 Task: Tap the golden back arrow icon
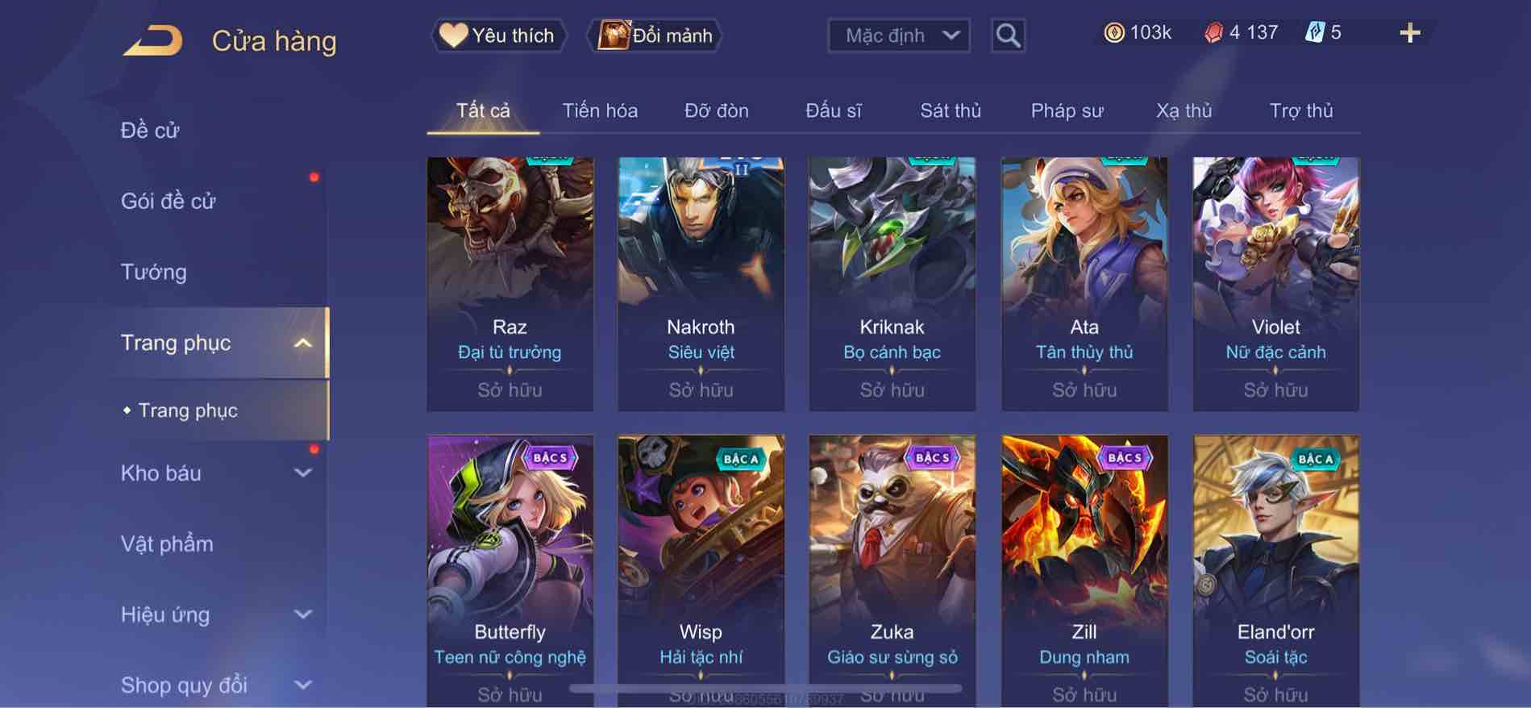coord(153,41)
